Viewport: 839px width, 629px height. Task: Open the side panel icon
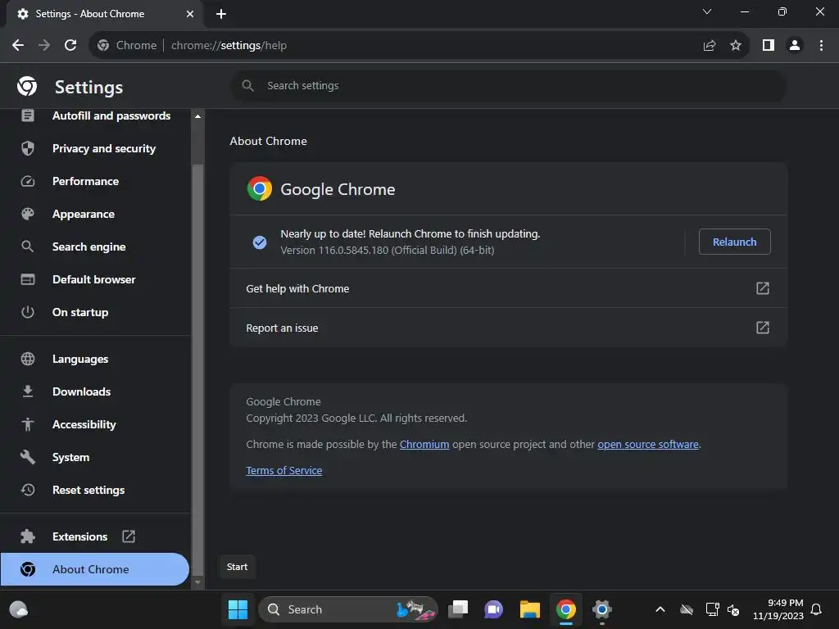pos(769,46)
